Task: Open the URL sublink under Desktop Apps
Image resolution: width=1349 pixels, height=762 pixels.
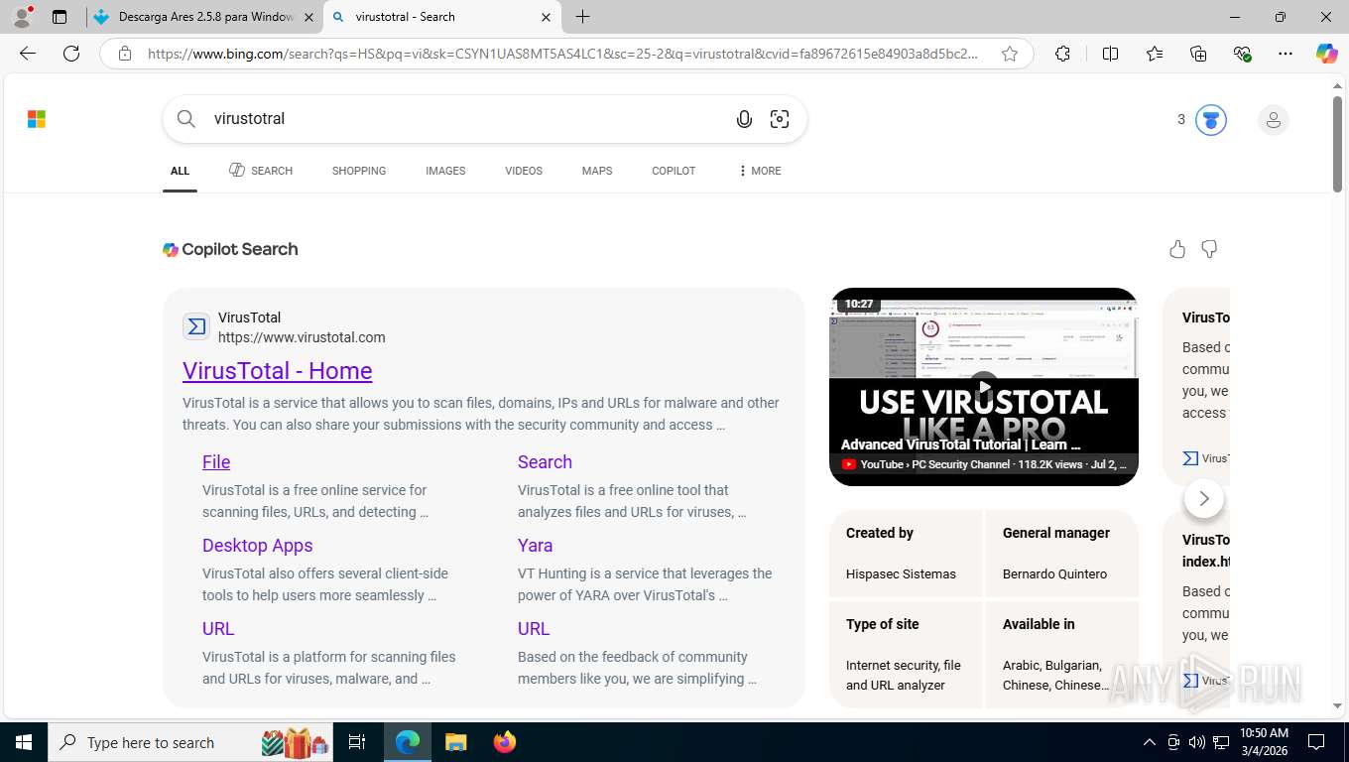Action: [x=218, y=628]
